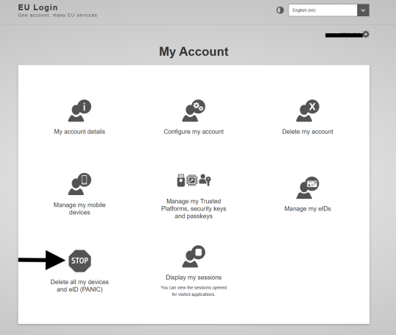Screen dimensions: 396x335
Task: Click 'One account, many EU services' tagline
Action: [x=57, y=15]
